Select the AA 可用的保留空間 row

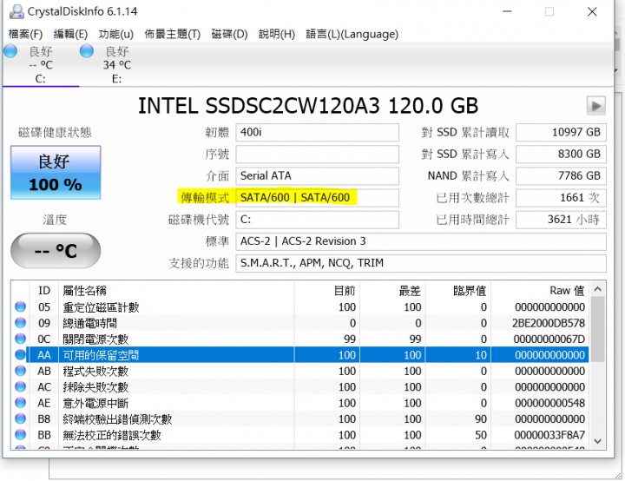click(300, 355)
